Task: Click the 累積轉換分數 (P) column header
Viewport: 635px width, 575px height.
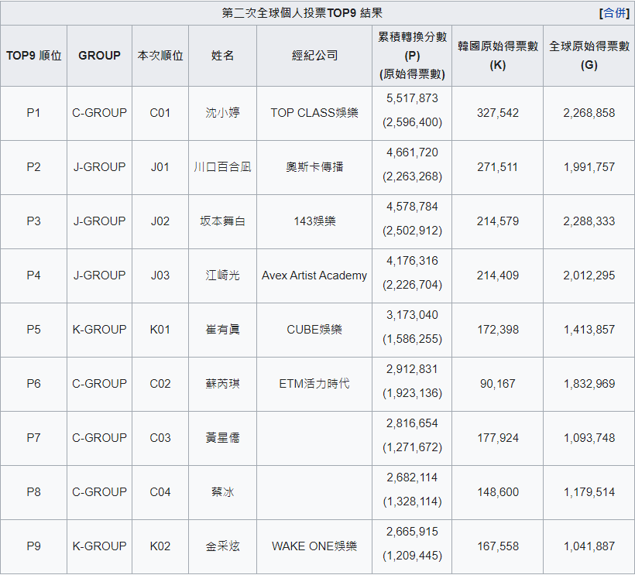Action: click(x=412, y=56)
